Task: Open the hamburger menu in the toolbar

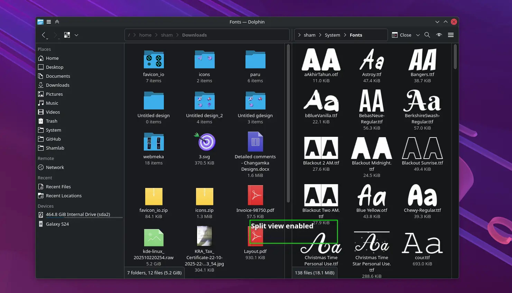Action: coord(451,35)
